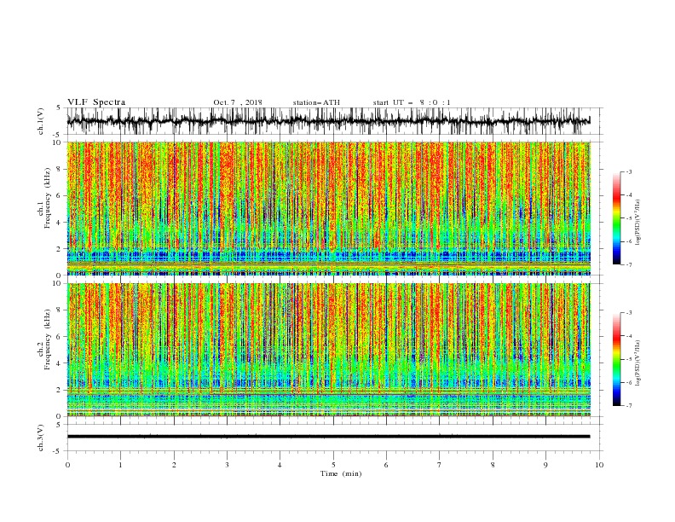
Task: Select the ch.1 spectrogram color bar
Action: (616, 218)
